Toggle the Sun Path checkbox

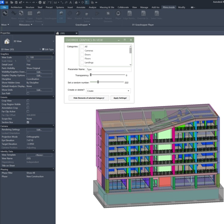[x=28, y=93]
